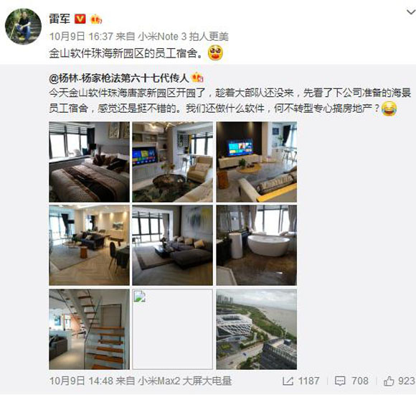
Task: Open the 雷军 username link
Action: point(60,19)
